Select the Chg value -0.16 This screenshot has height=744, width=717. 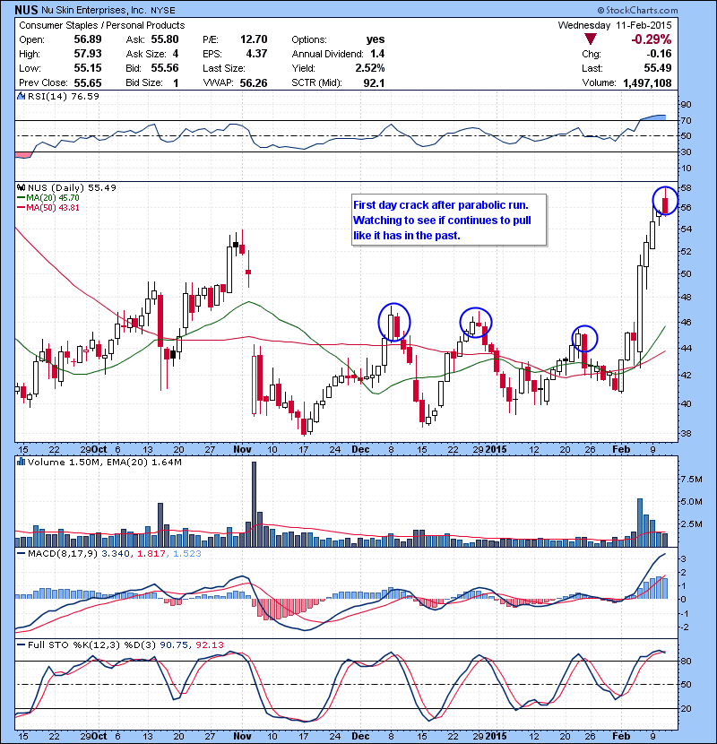tap(659, 54)
